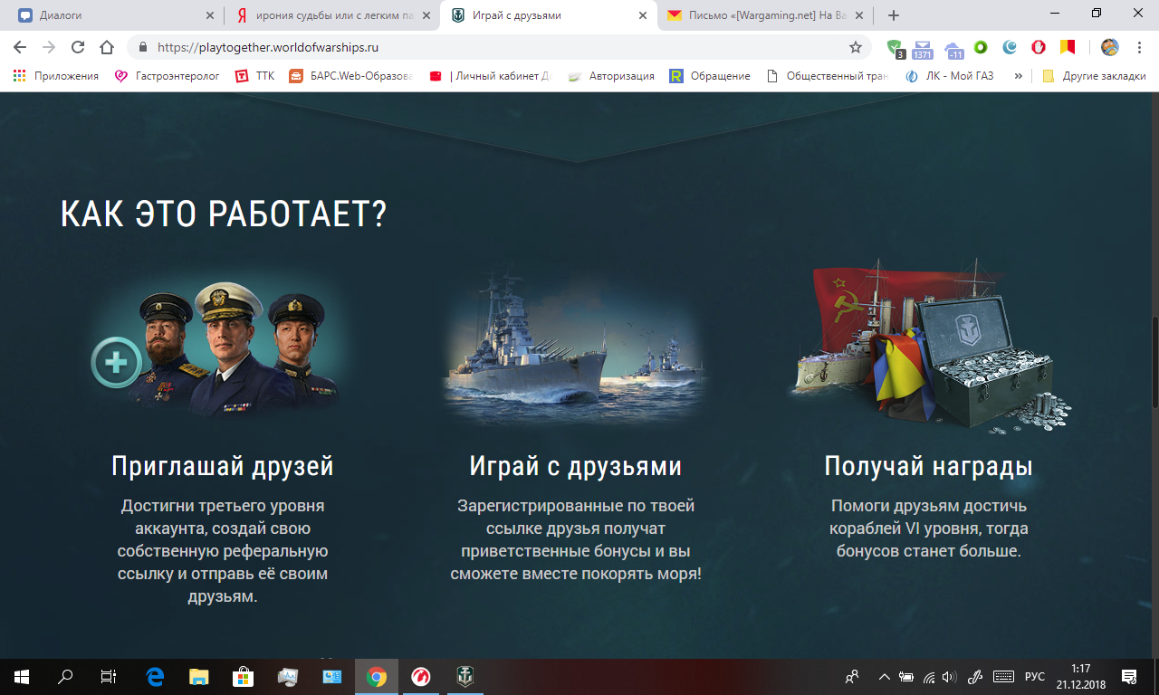The image size is (1159, 695).
Task: Open a new browser tab
Action: (894, 15)
